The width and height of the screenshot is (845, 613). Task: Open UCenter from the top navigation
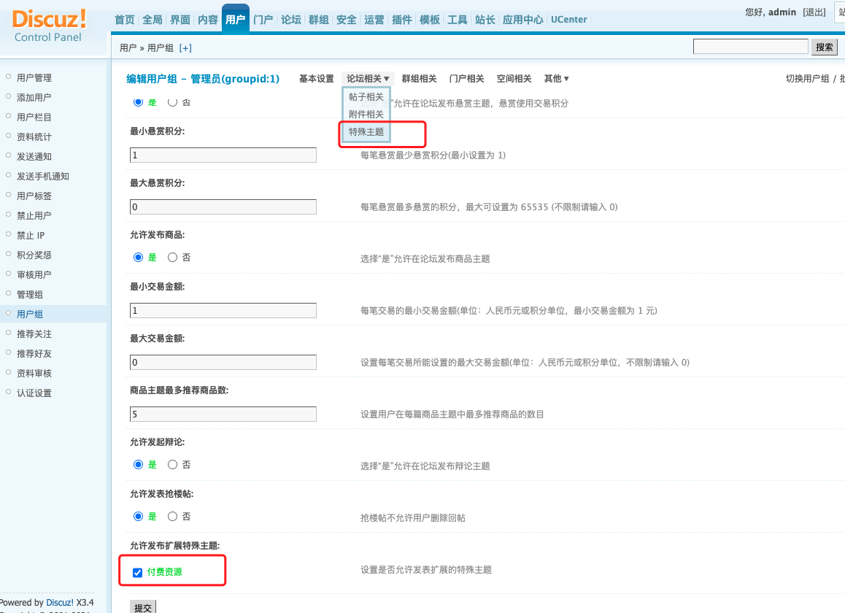[x=568, y=20]
